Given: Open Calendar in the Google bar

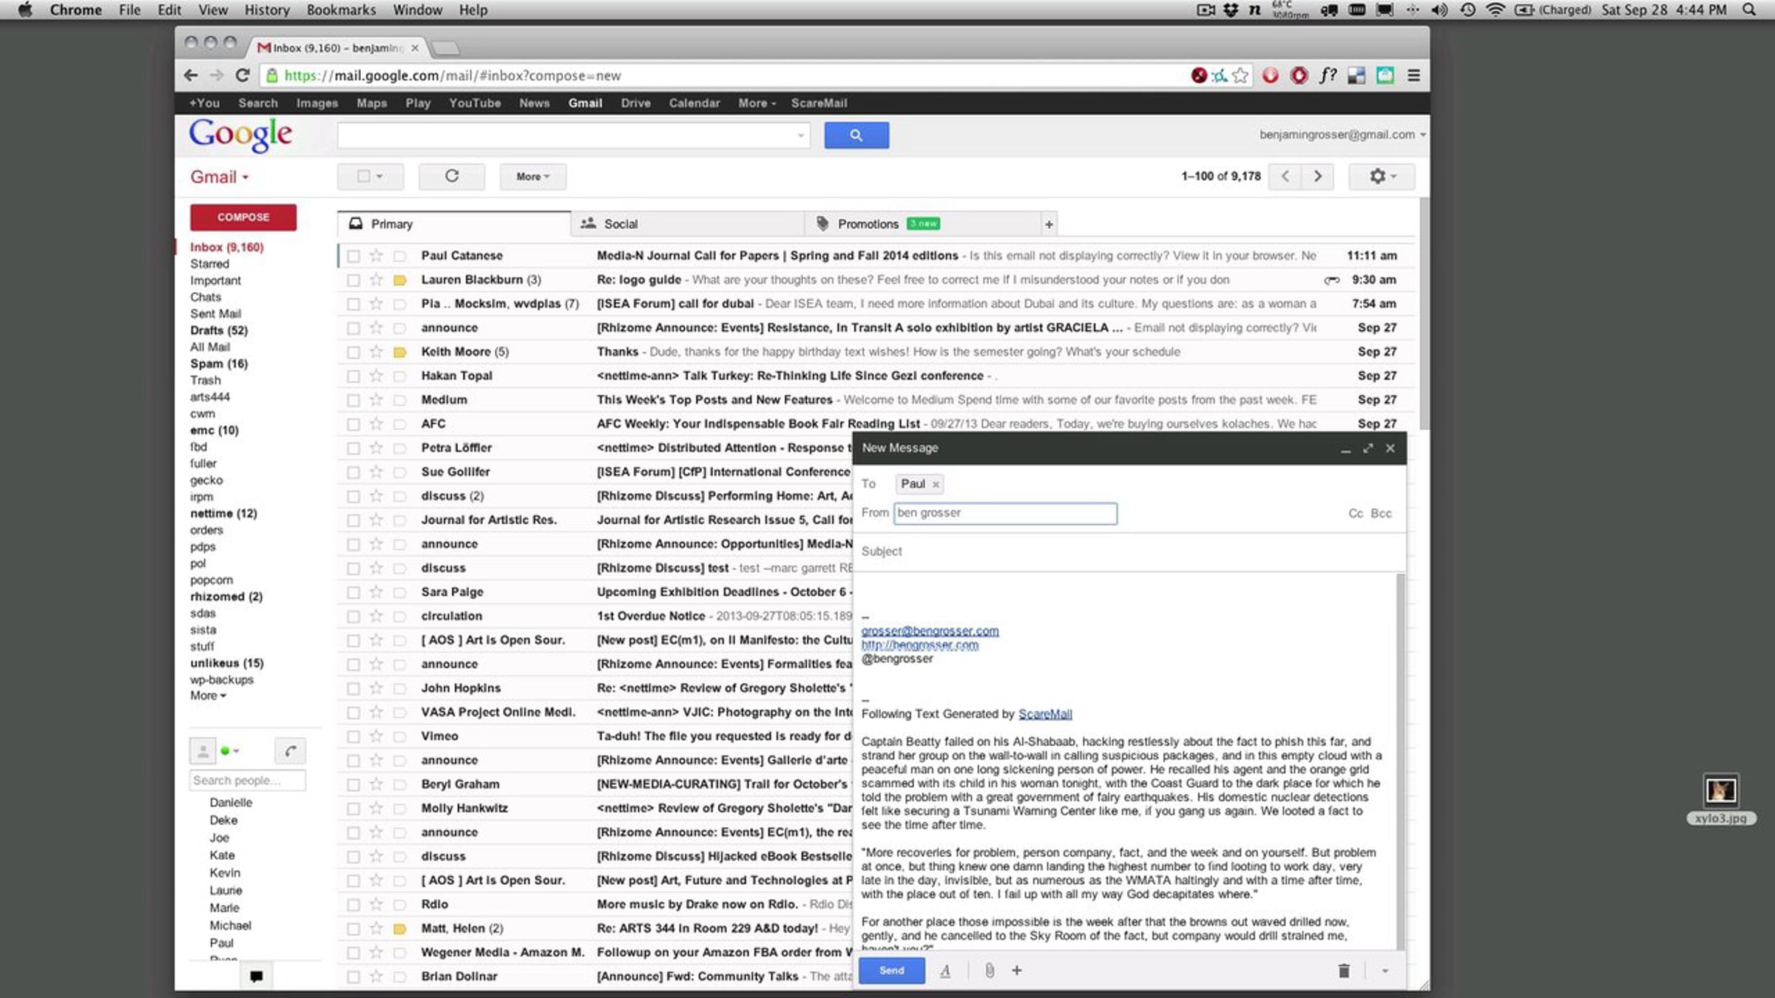Looking at the screenshot, I should [x=694, y=103].
